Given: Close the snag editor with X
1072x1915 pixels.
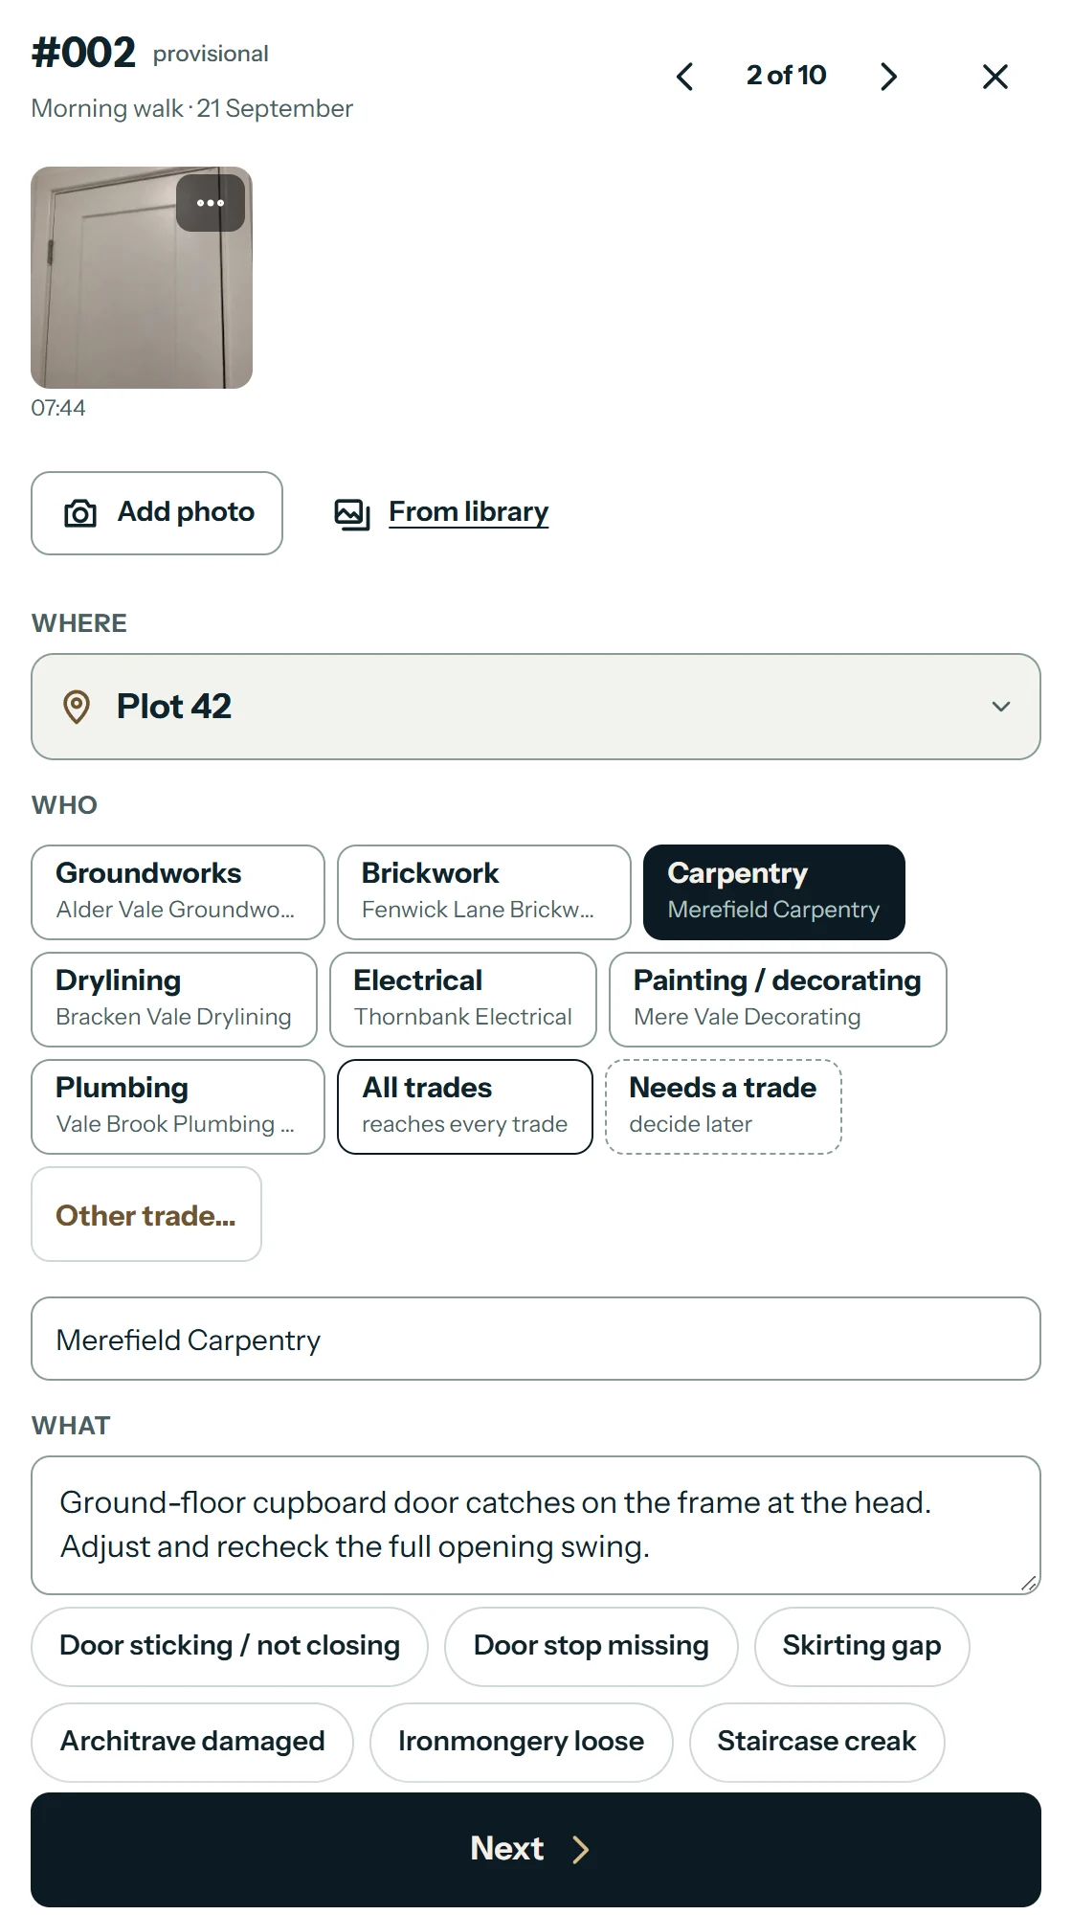Looking at the screenshot, I should click(995, 77).
